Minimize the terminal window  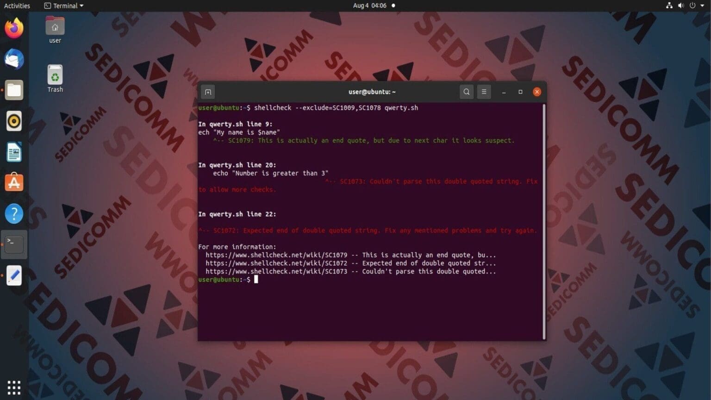tap(504, 92)
